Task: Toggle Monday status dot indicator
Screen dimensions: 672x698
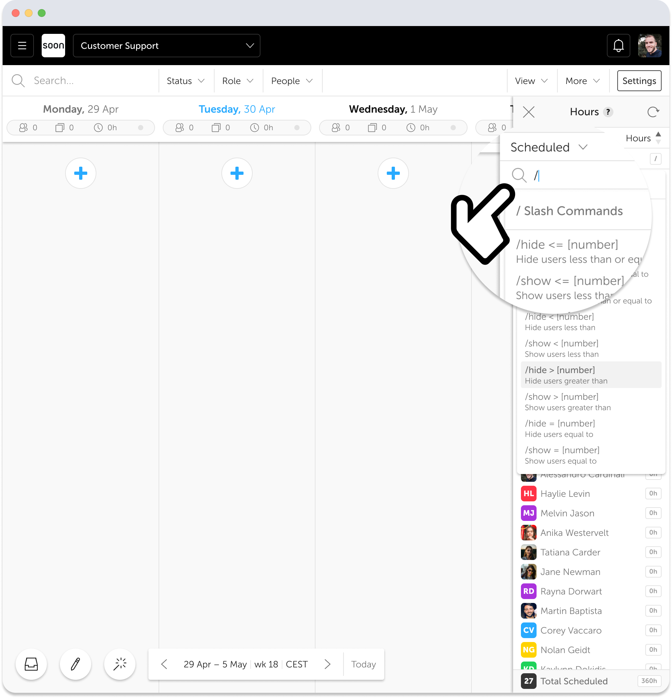Action: click(x=141, y=128)
